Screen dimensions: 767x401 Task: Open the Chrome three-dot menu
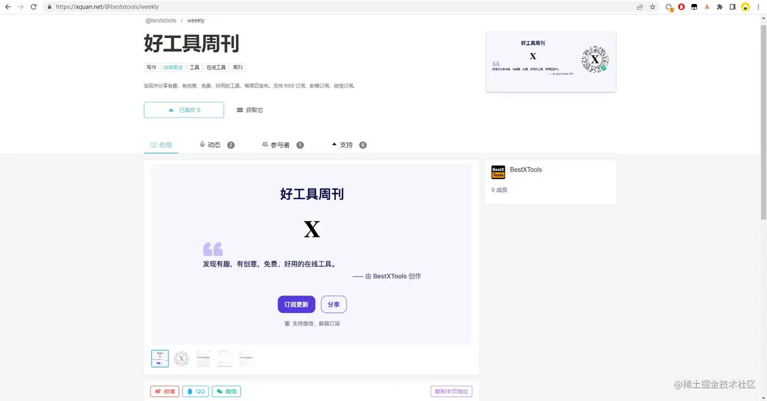(758, 7)
